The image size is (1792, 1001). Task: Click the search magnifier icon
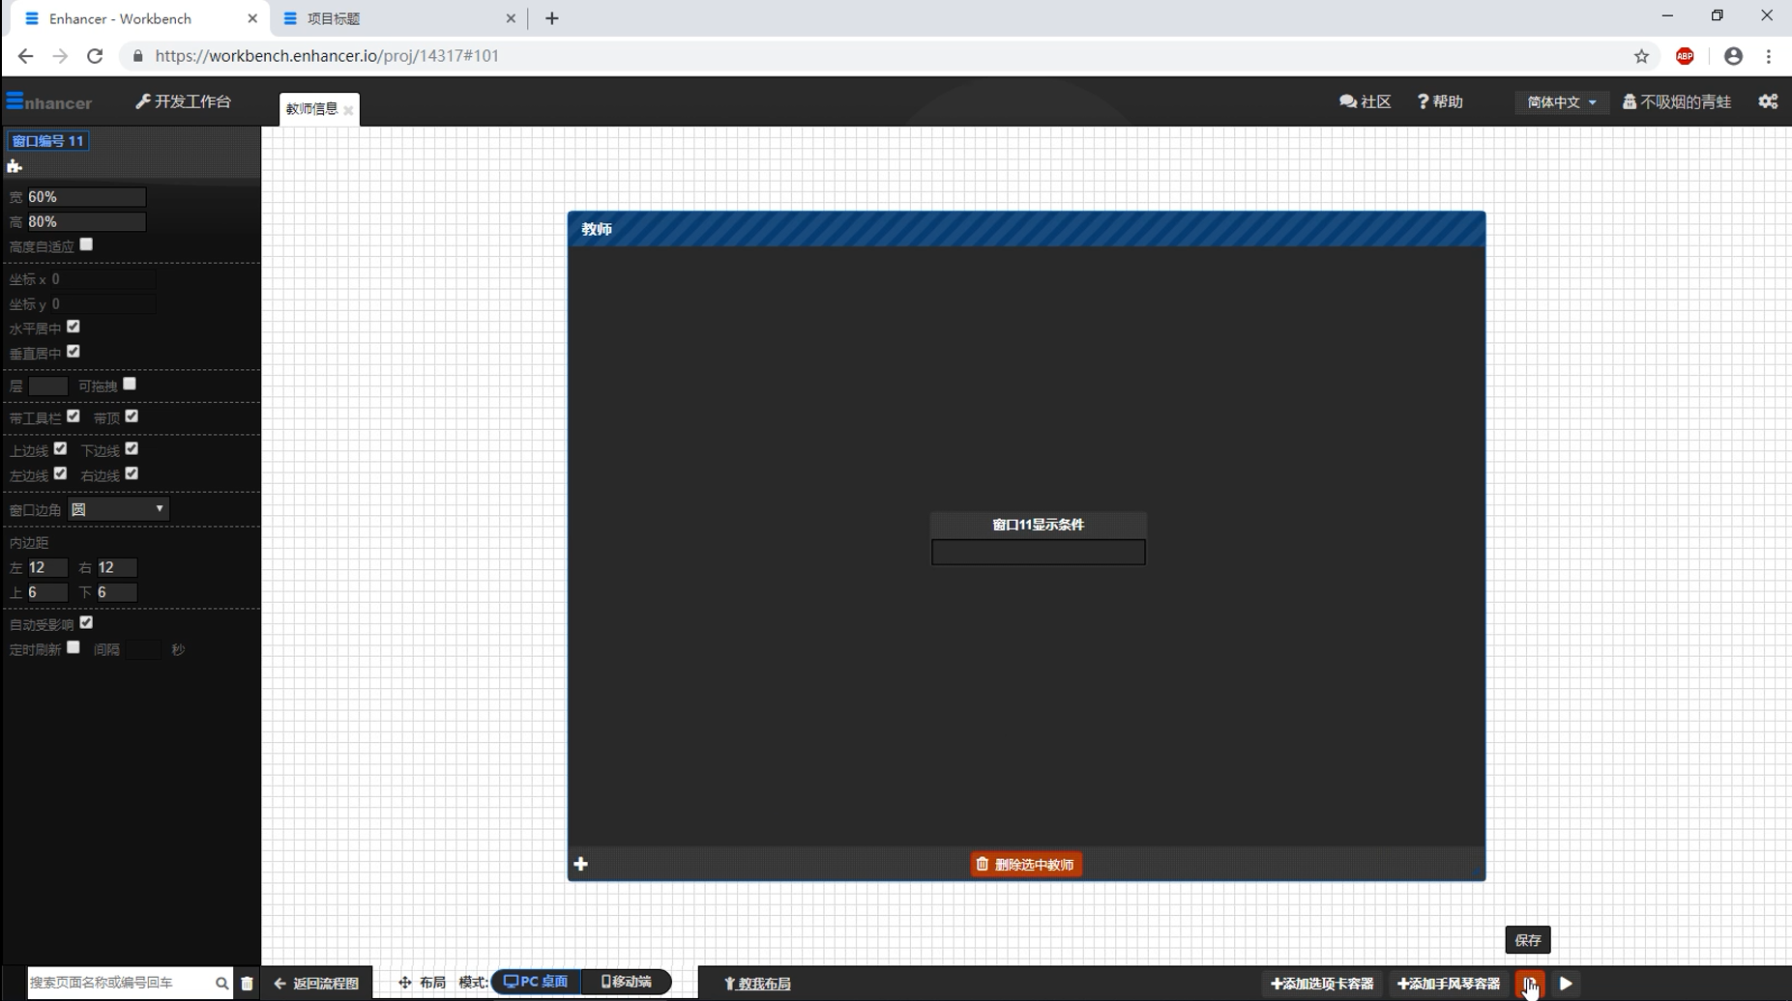click(221, 983)
